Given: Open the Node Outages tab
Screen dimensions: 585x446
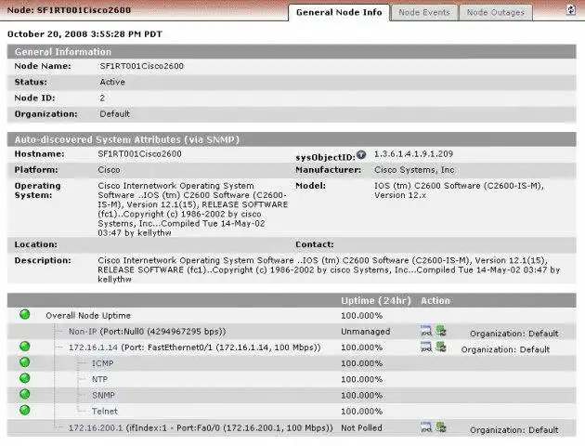Looking at the screenshot, I should tap(496, 13).
